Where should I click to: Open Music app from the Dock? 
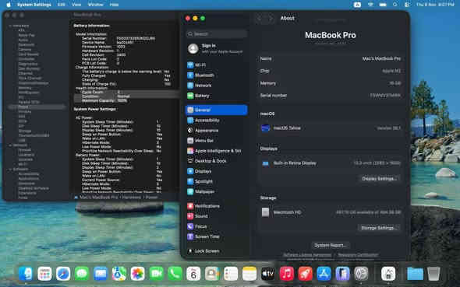(x=287, y=274)
